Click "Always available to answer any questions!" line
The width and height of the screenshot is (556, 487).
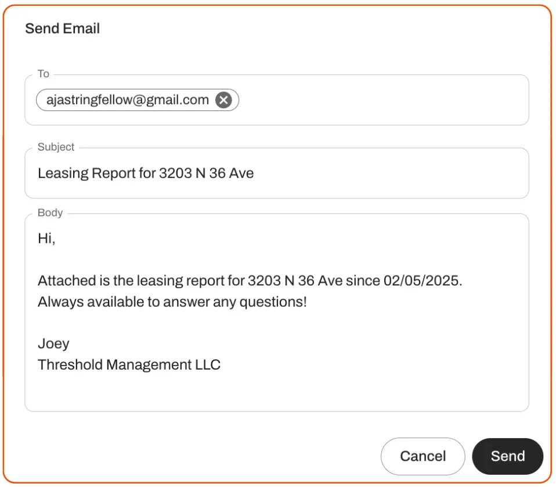[172, 302]
